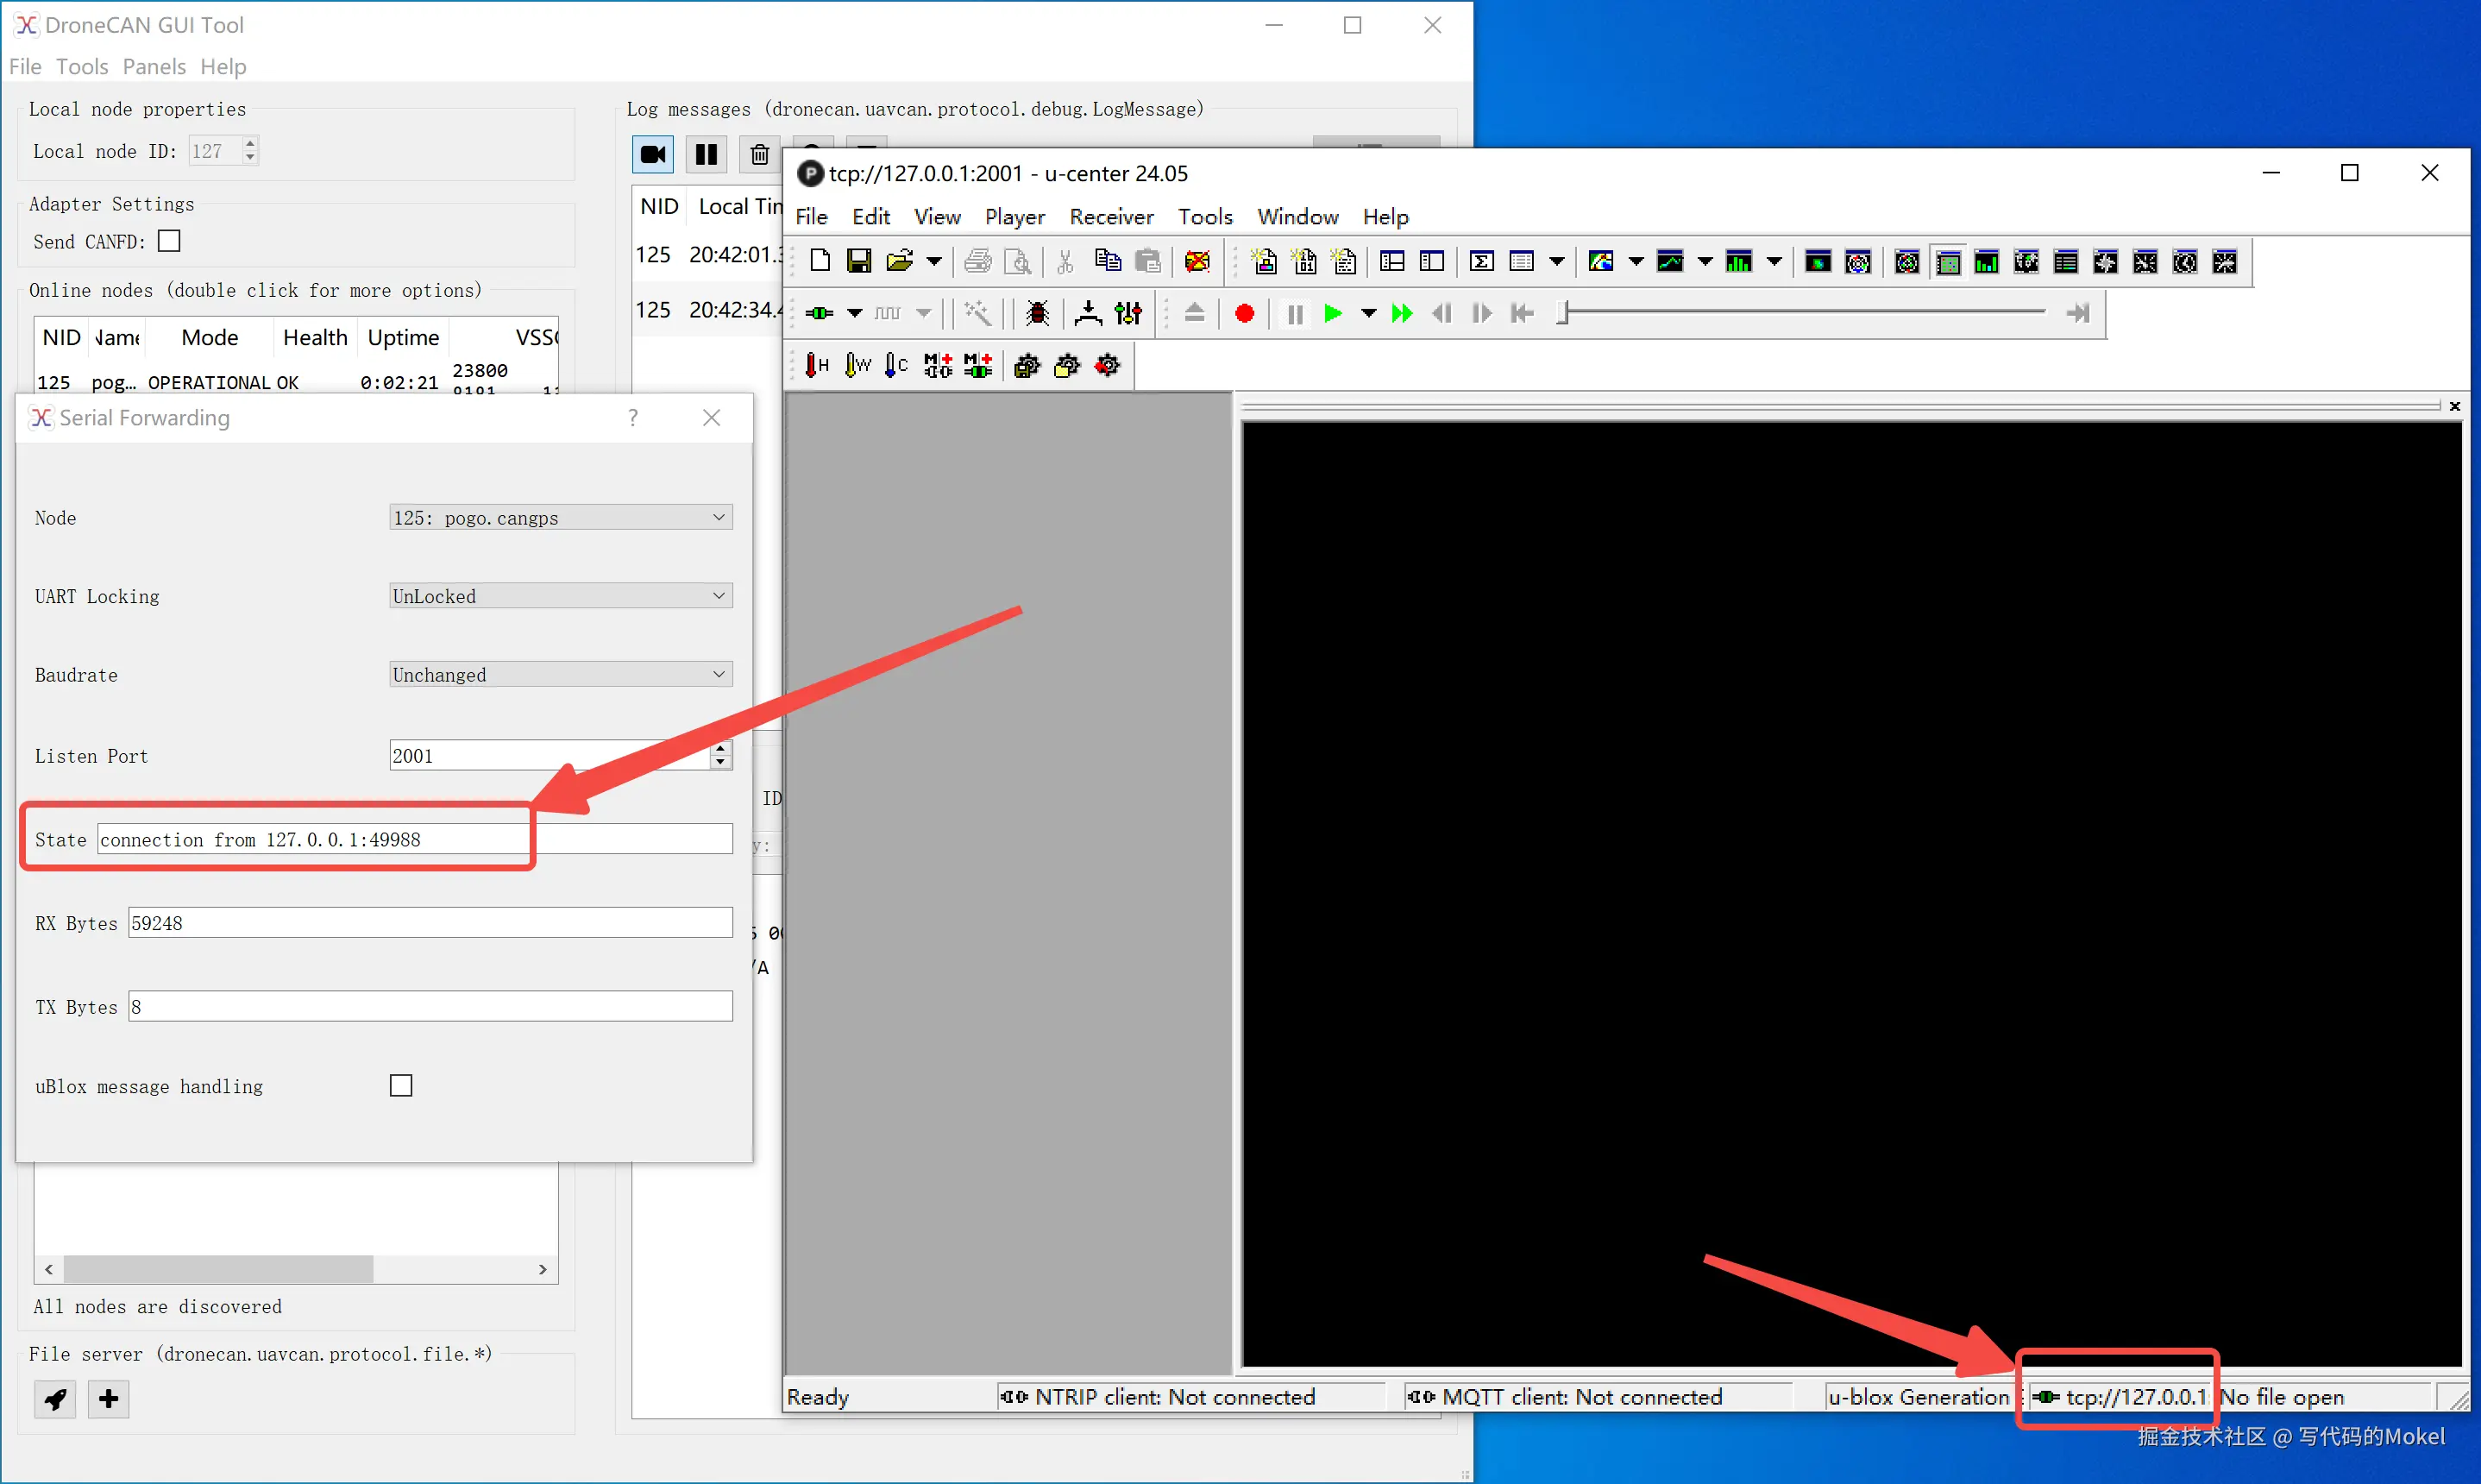Open the Receiver menu in u-center
The height and width of the screenshot is (1484, 2481).
pyautogui.click(x=1110, y=217)
